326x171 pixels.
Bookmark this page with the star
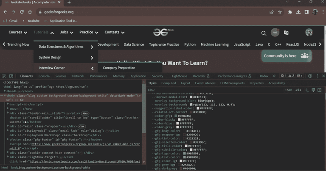[280, 12]
